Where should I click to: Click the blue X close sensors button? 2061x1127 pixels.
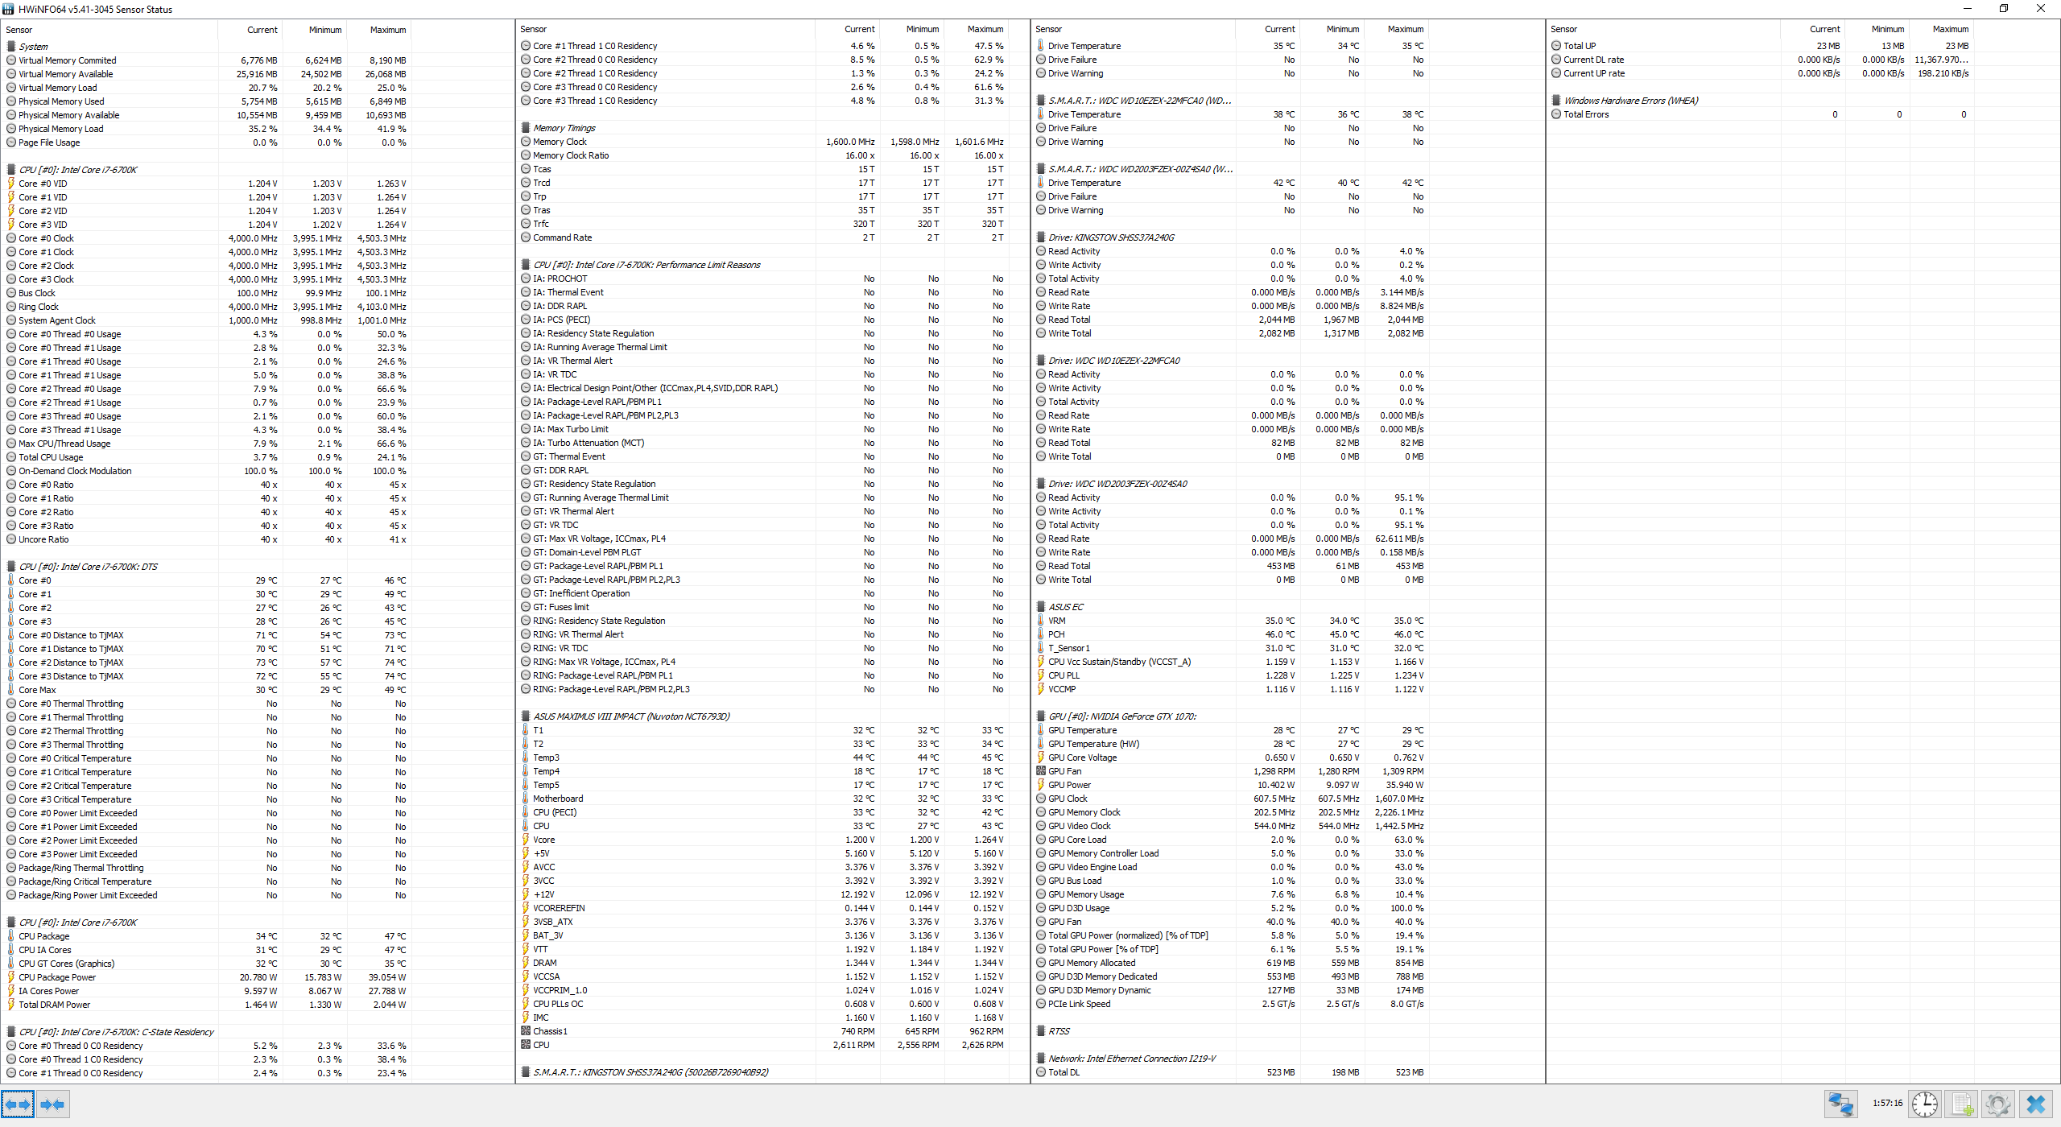point(2036,1104)
